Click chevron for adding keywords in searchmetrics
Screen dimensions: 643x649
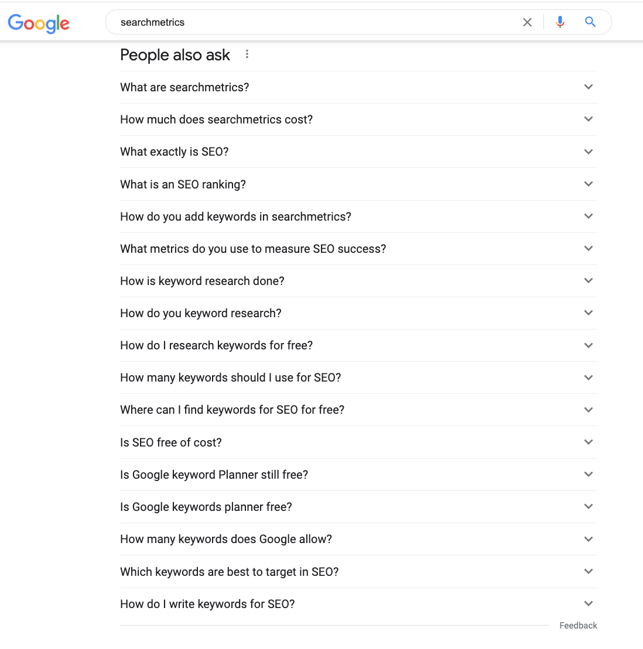pos(589,217)
